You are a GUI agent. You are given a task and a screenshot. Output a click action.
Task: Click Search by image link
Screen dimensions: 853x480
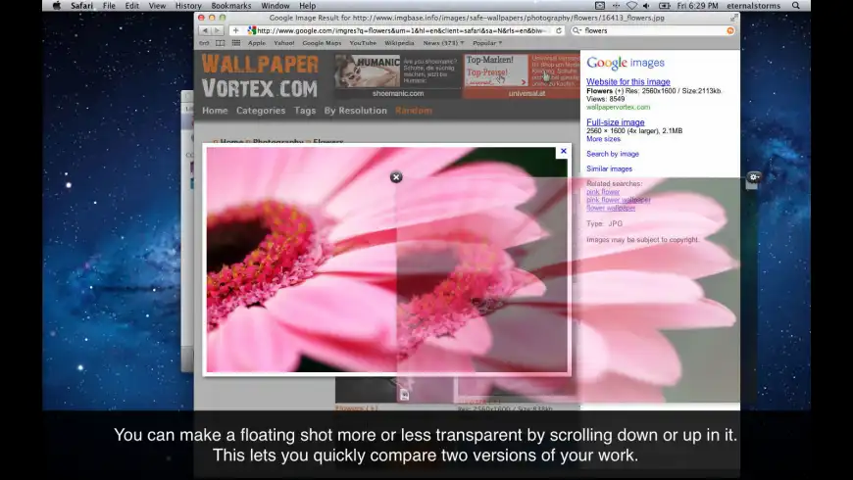click(613, 154)
